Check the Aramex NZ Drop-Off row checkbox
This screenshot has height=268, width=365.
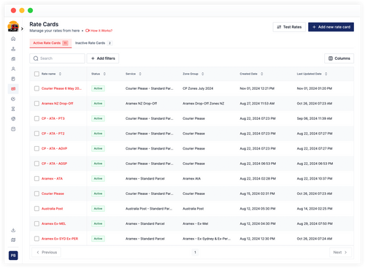click(x=36, y=104)
